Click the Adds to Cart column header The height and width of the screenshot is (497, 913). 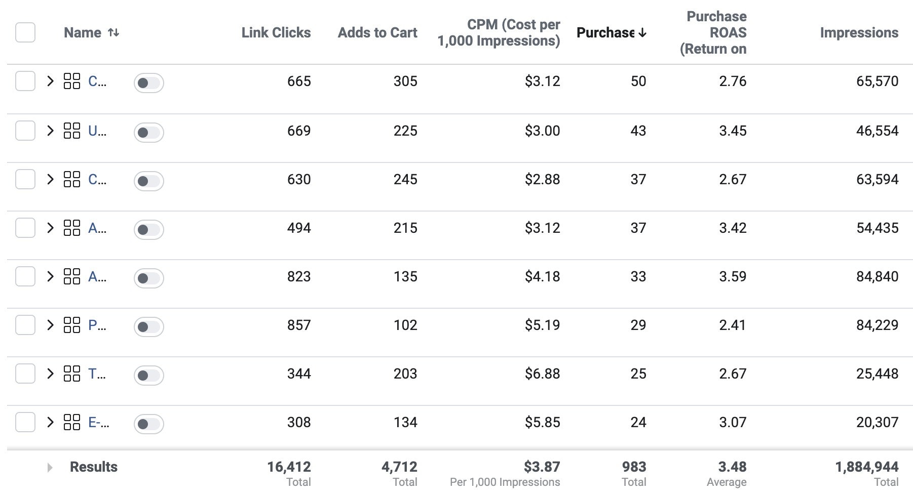click(377, 33)
